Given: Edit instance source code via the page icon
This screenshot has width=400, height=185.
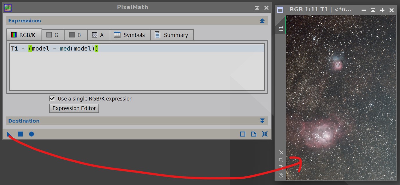Looking at the screenshot, I should point(253,134).
